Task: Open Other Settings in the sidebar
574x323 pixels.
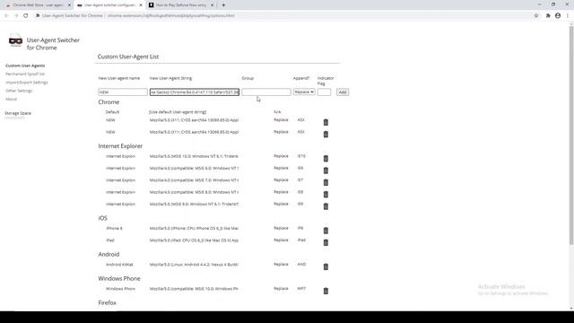Action: (19, 91)
